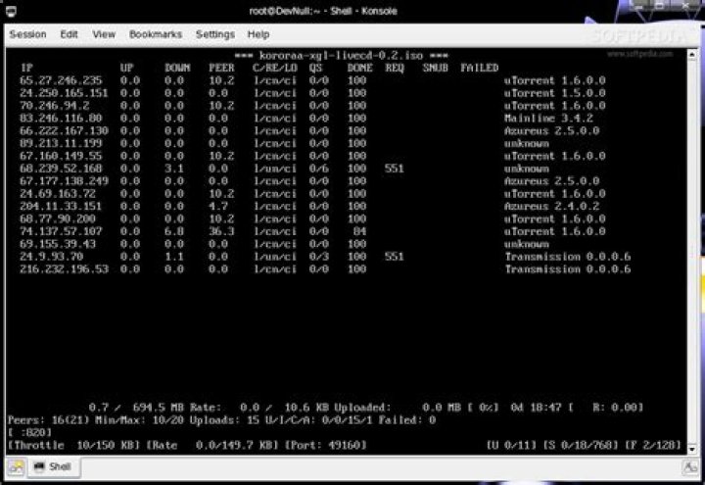Click the peer IP 74.137.57.107
Screen dimensions: 705x485
[61, 231]
